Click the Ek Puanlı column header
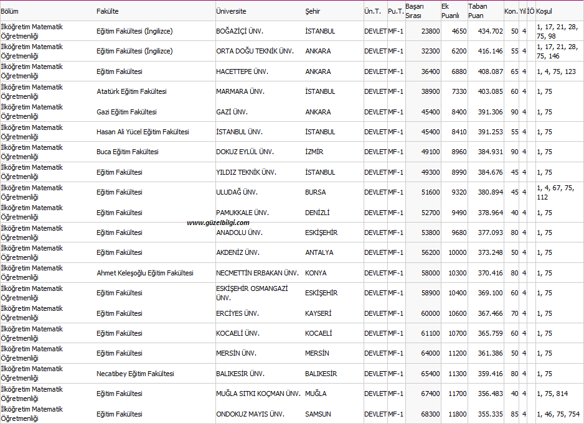This screenshot has height=424, width=584. point(450,11)
